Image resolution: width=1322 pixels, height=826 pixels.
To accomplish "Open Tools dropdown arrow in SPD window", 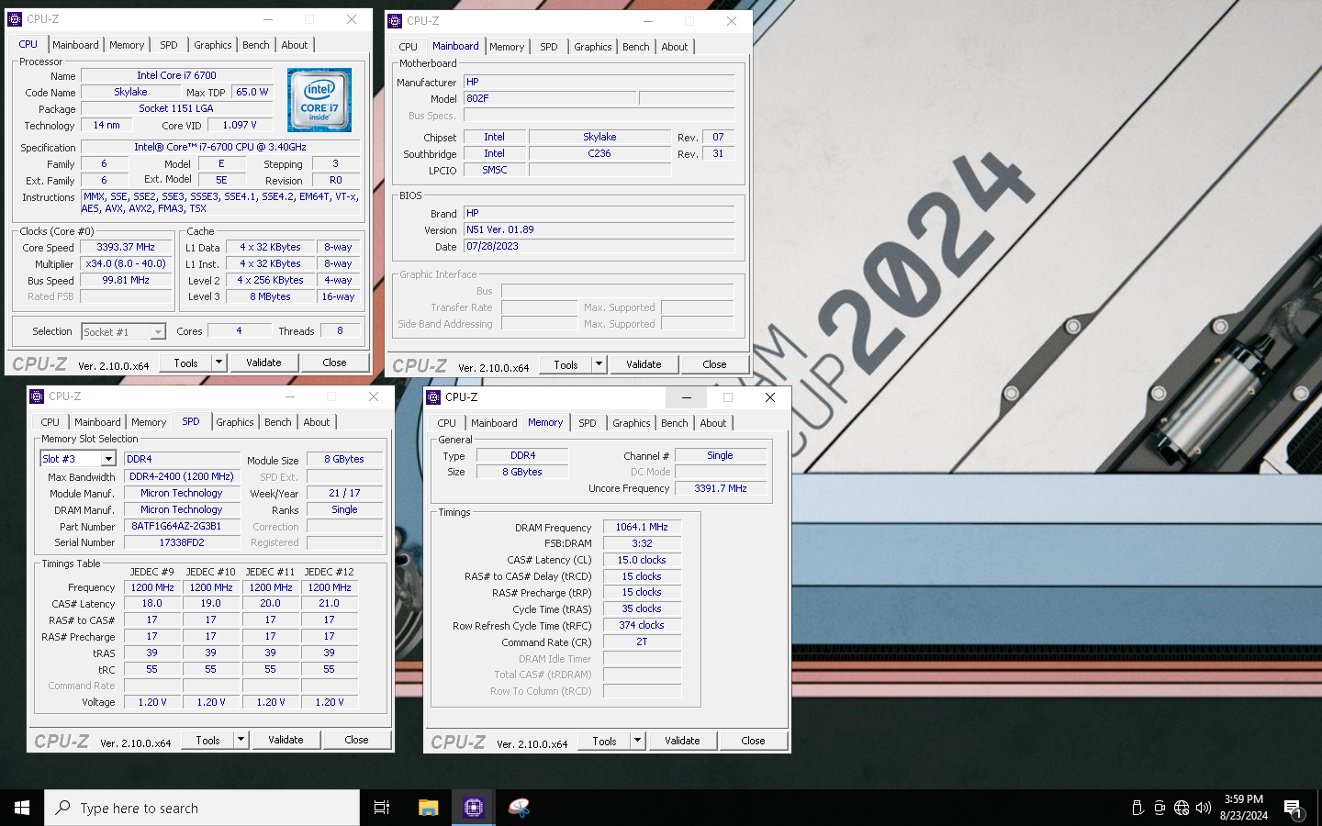I will coord(241,740).
